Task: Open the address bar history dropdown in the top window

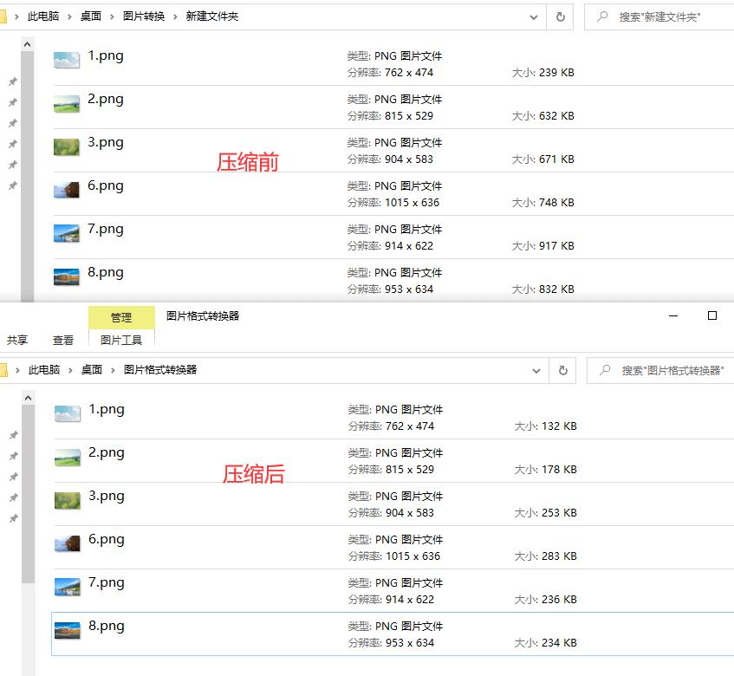Action: [534, 16]
